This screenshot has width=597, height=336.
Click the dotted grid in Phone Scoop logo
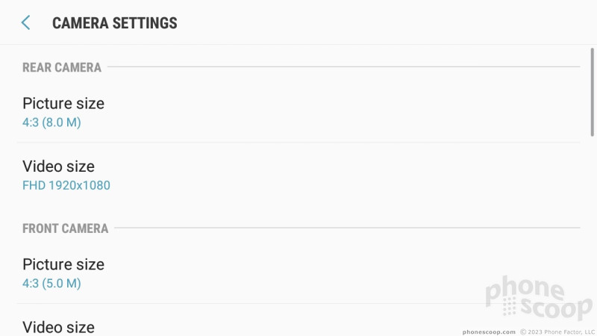[510, 307]
